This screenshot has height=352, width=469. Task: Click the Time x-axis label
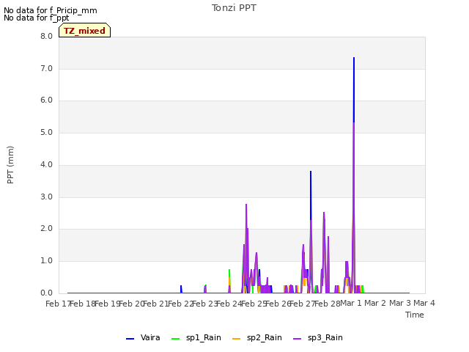[x=415, y=315]
